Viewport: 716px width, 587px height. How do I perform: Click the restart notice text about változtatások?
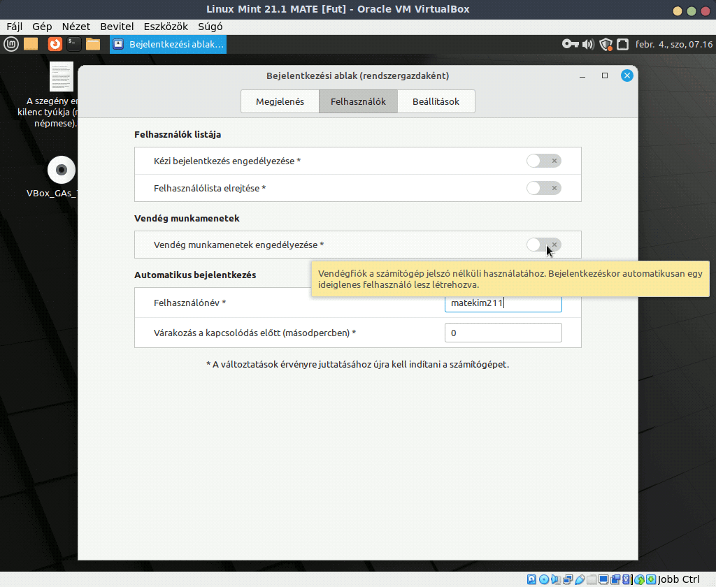tap(357, 364)
